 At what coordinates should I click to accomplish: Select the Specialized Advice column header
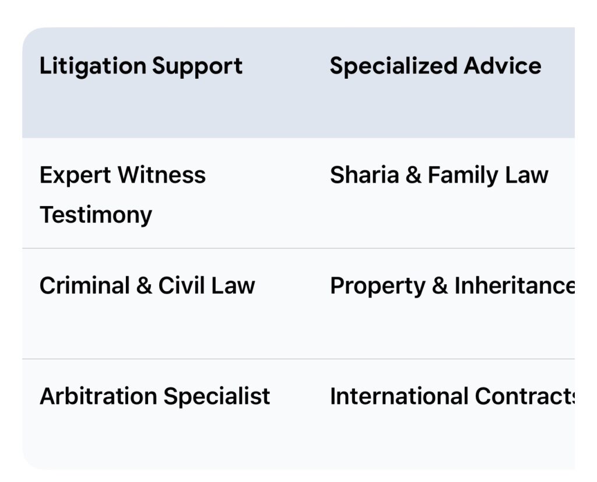point(435,66)
